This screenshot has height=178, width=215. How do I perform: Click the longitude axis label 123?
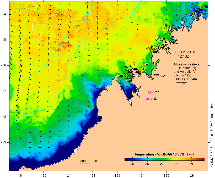click(117, 175)
